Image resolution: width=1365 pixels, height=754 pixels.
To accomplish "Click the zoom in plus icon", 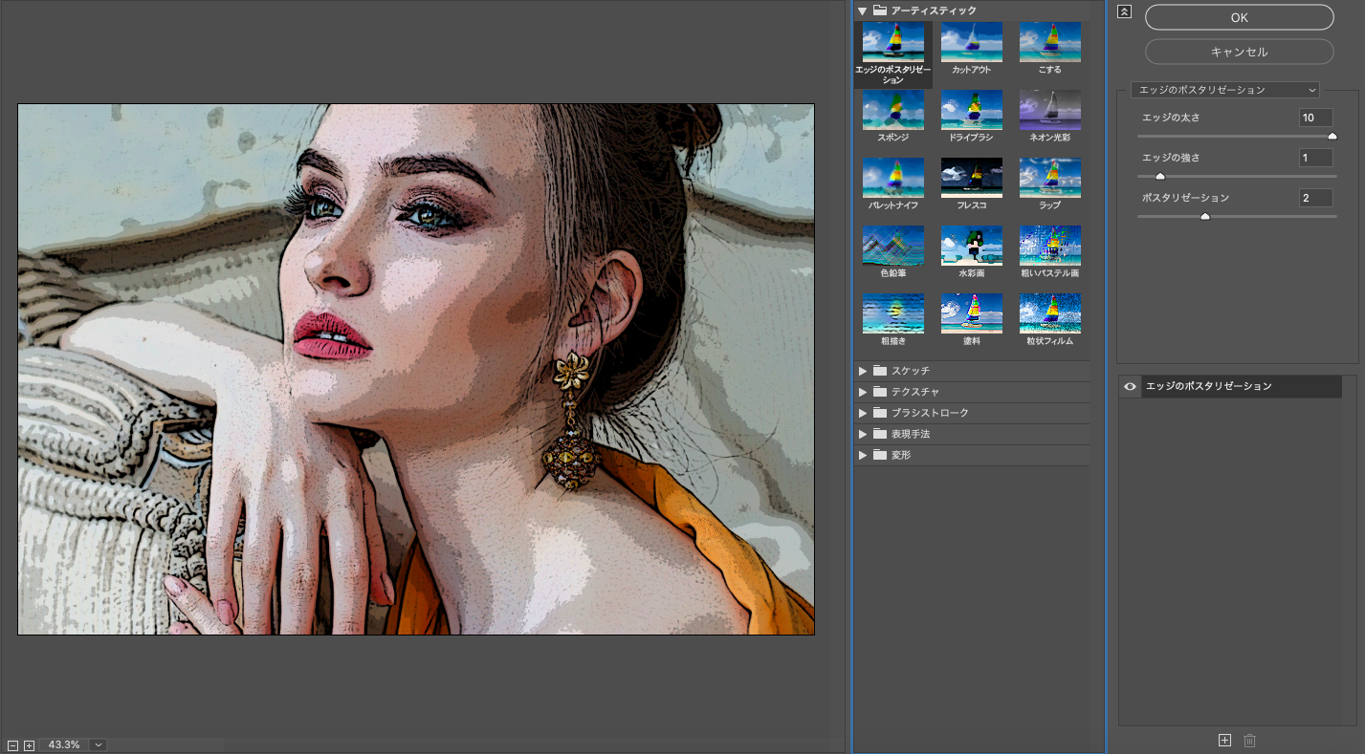I will pyautogui.click(x=29, y=745).
